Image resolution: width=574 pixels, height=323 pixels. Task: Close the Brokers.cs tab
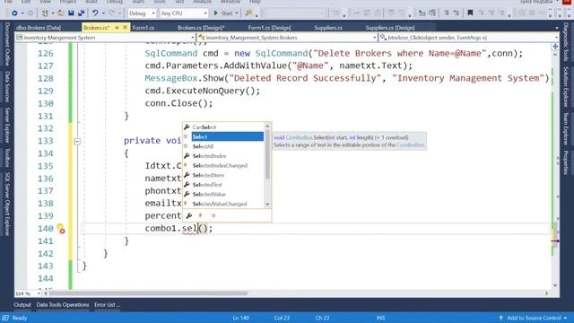pos(126,28)
